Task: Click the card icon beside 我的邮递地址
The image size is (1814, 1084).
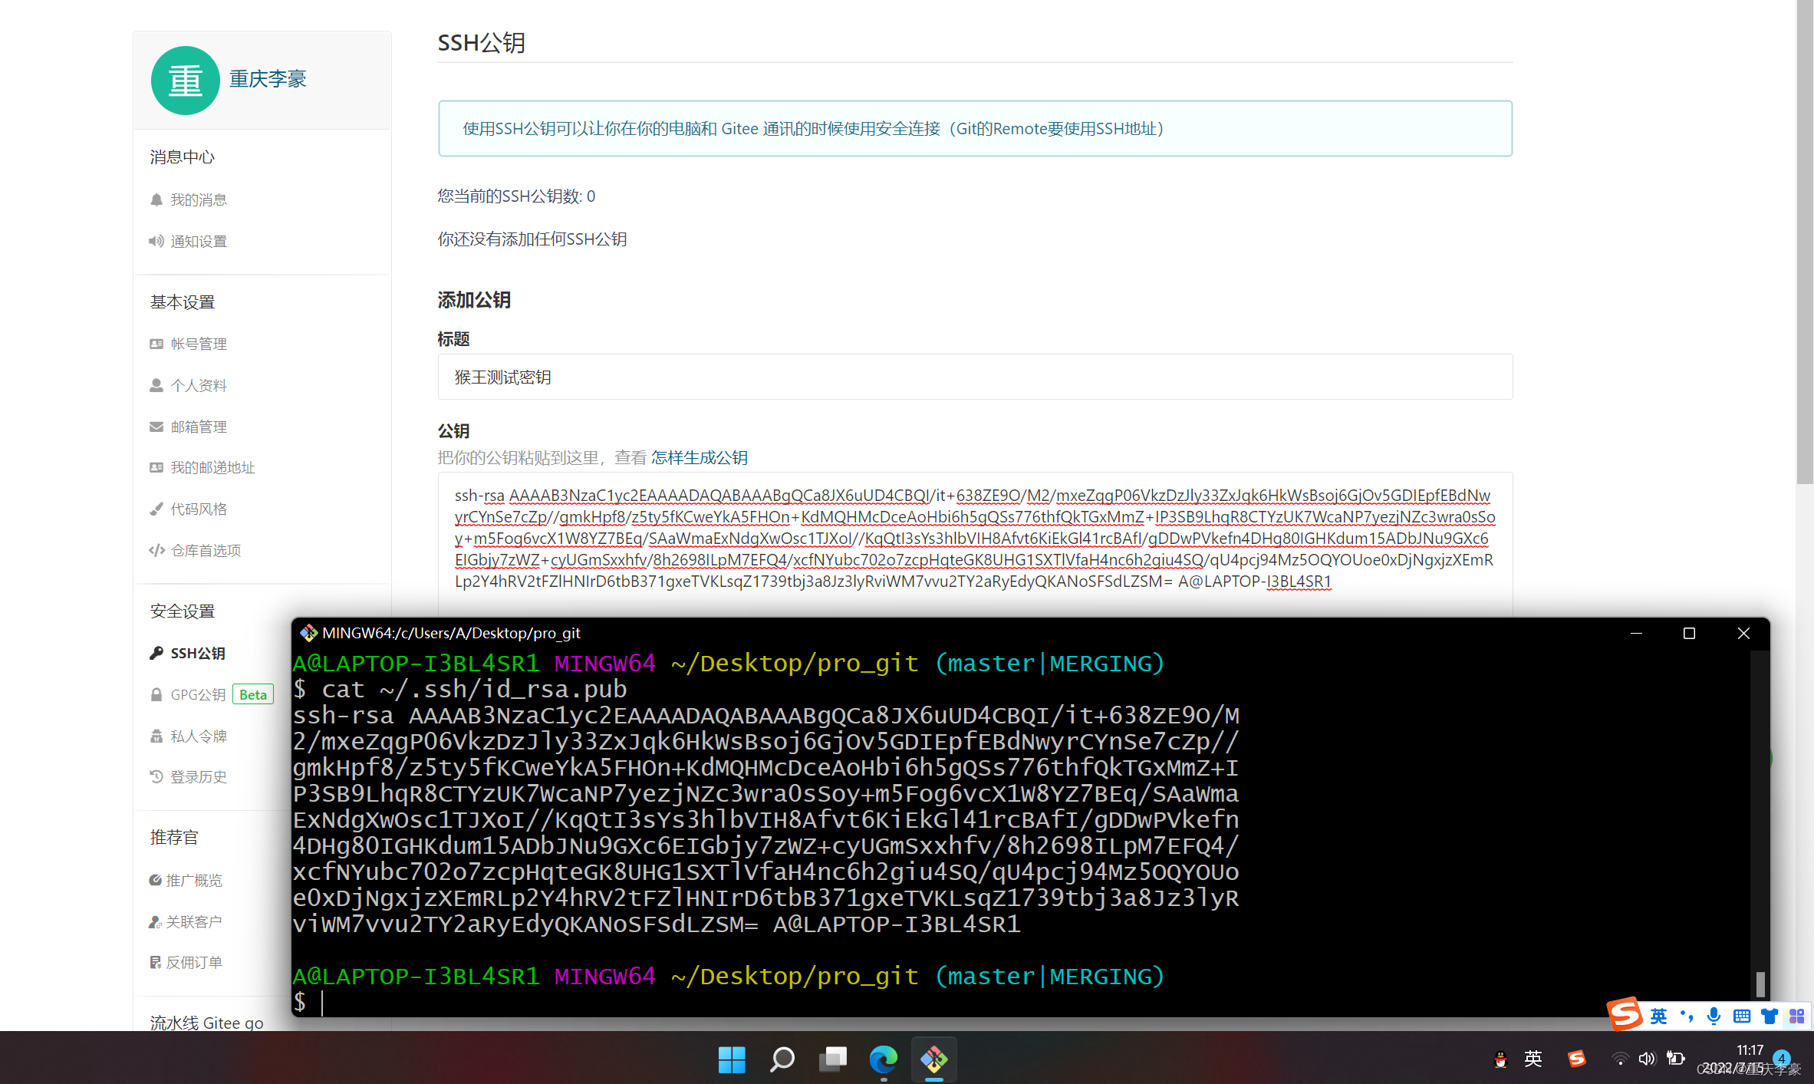Action: tap(156, 467)
